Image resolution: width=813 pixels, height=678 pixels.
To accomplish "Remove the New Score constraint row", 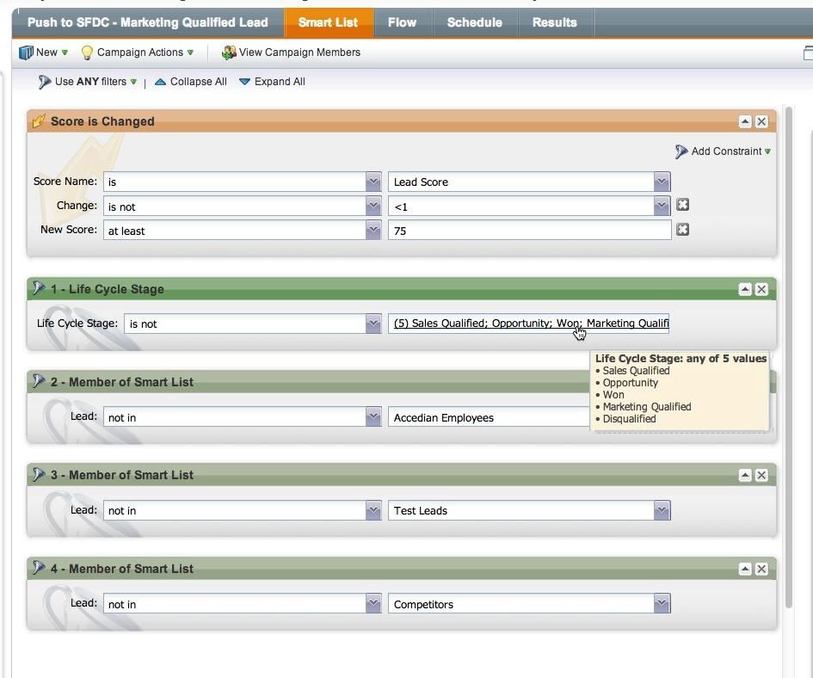I will click(x=683, y=229).
